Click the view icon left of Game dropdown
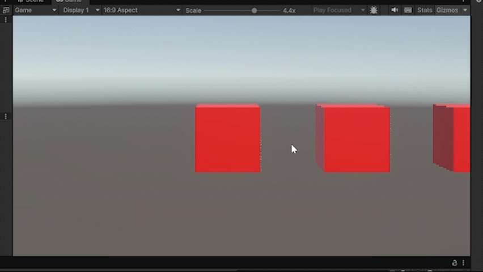 tap(6, 10)
